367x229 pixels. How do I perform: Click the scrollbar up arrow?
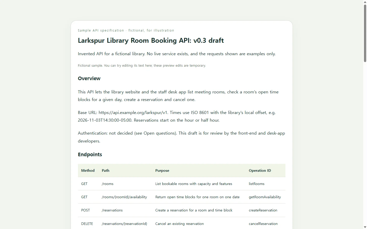pos(365,2)
